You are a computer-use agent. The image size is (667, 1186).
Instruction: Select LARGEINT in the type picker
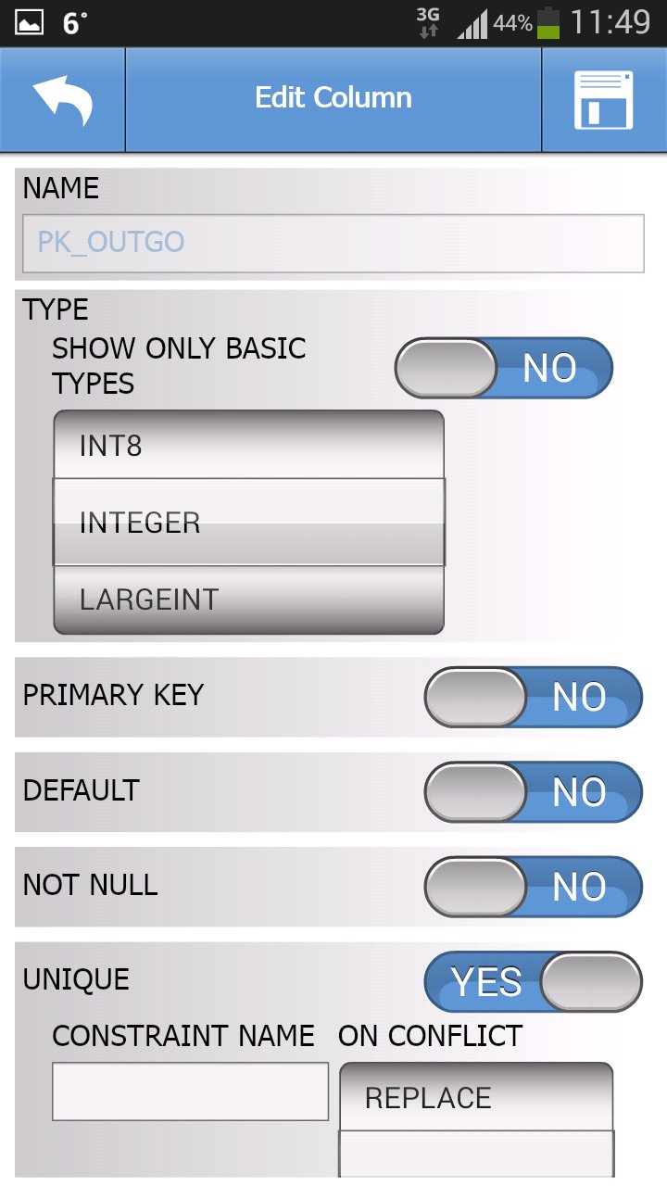coord(249,599)
